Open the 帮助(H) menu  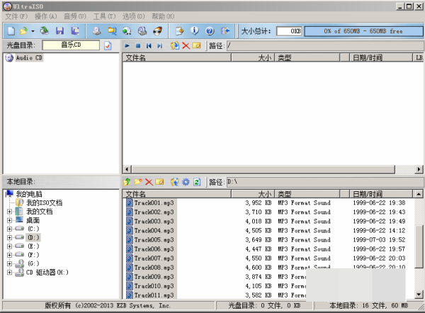[x=163, y=16]
